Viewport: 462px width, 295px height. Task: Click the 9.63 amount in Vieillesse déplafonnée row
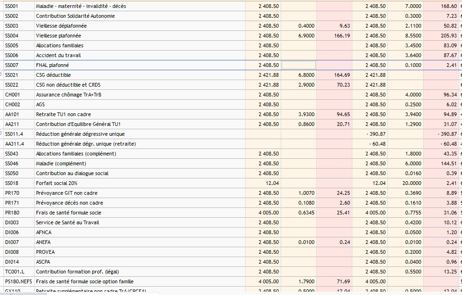334,26
